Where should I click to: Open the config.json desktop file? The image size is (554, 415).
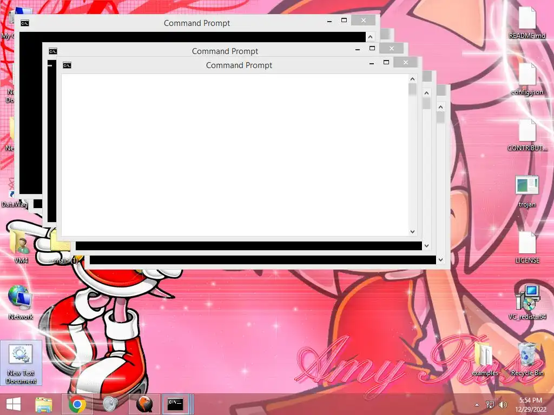(527, 79)
